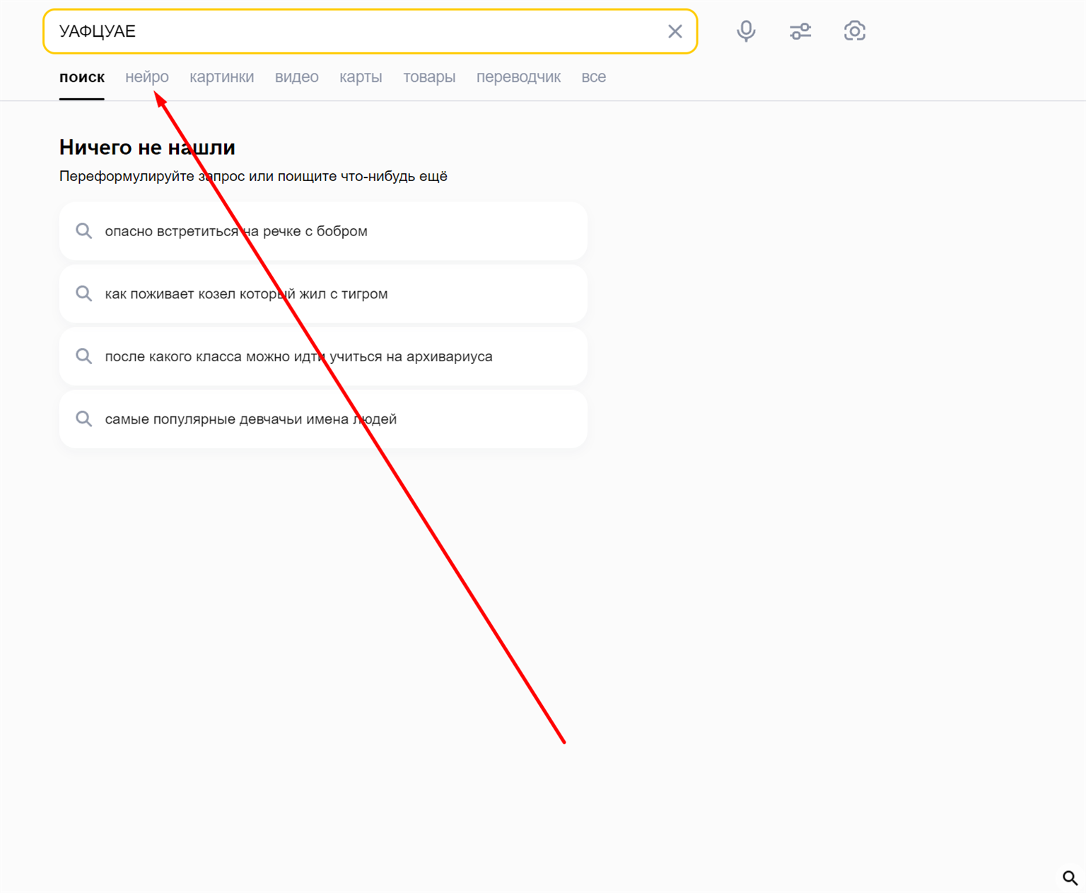The height and width of the screenshot is (893, 1086).
Task: Click the magnifier icon beside the archivist suggestion
Action: 84,356
